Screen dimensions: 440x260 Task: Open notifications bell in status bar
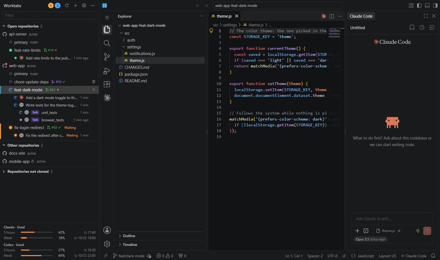(x=433, y=256)
